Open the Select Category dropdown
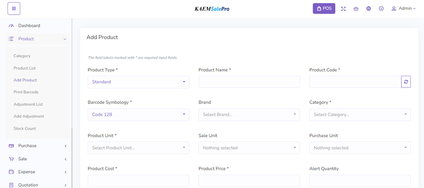This screenshot has height=188, width=424. [360, 114]
